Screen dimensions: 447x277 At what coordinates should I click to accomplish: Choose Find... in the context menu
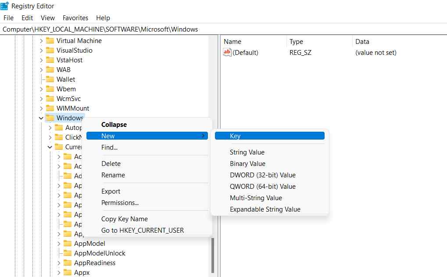click(x=147, y=147)
